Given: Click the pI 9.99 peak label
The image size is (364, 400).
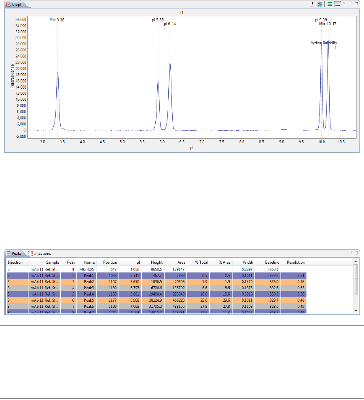Looking at the screenshot, I should 321,20.
